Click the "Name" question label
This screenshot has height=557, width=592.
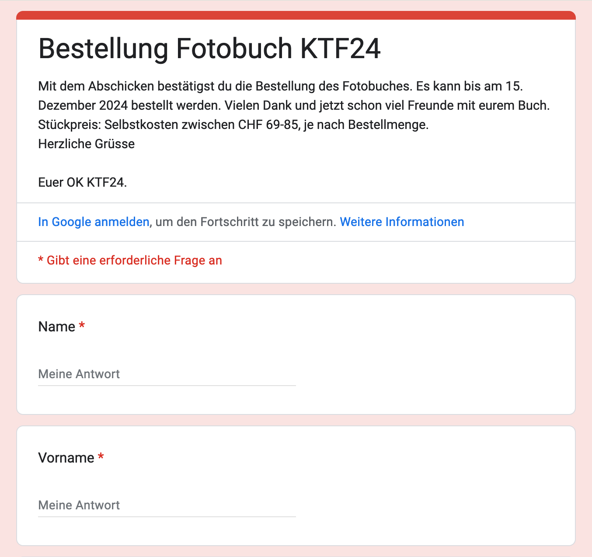pyautogui.click(x=57, y=327)
